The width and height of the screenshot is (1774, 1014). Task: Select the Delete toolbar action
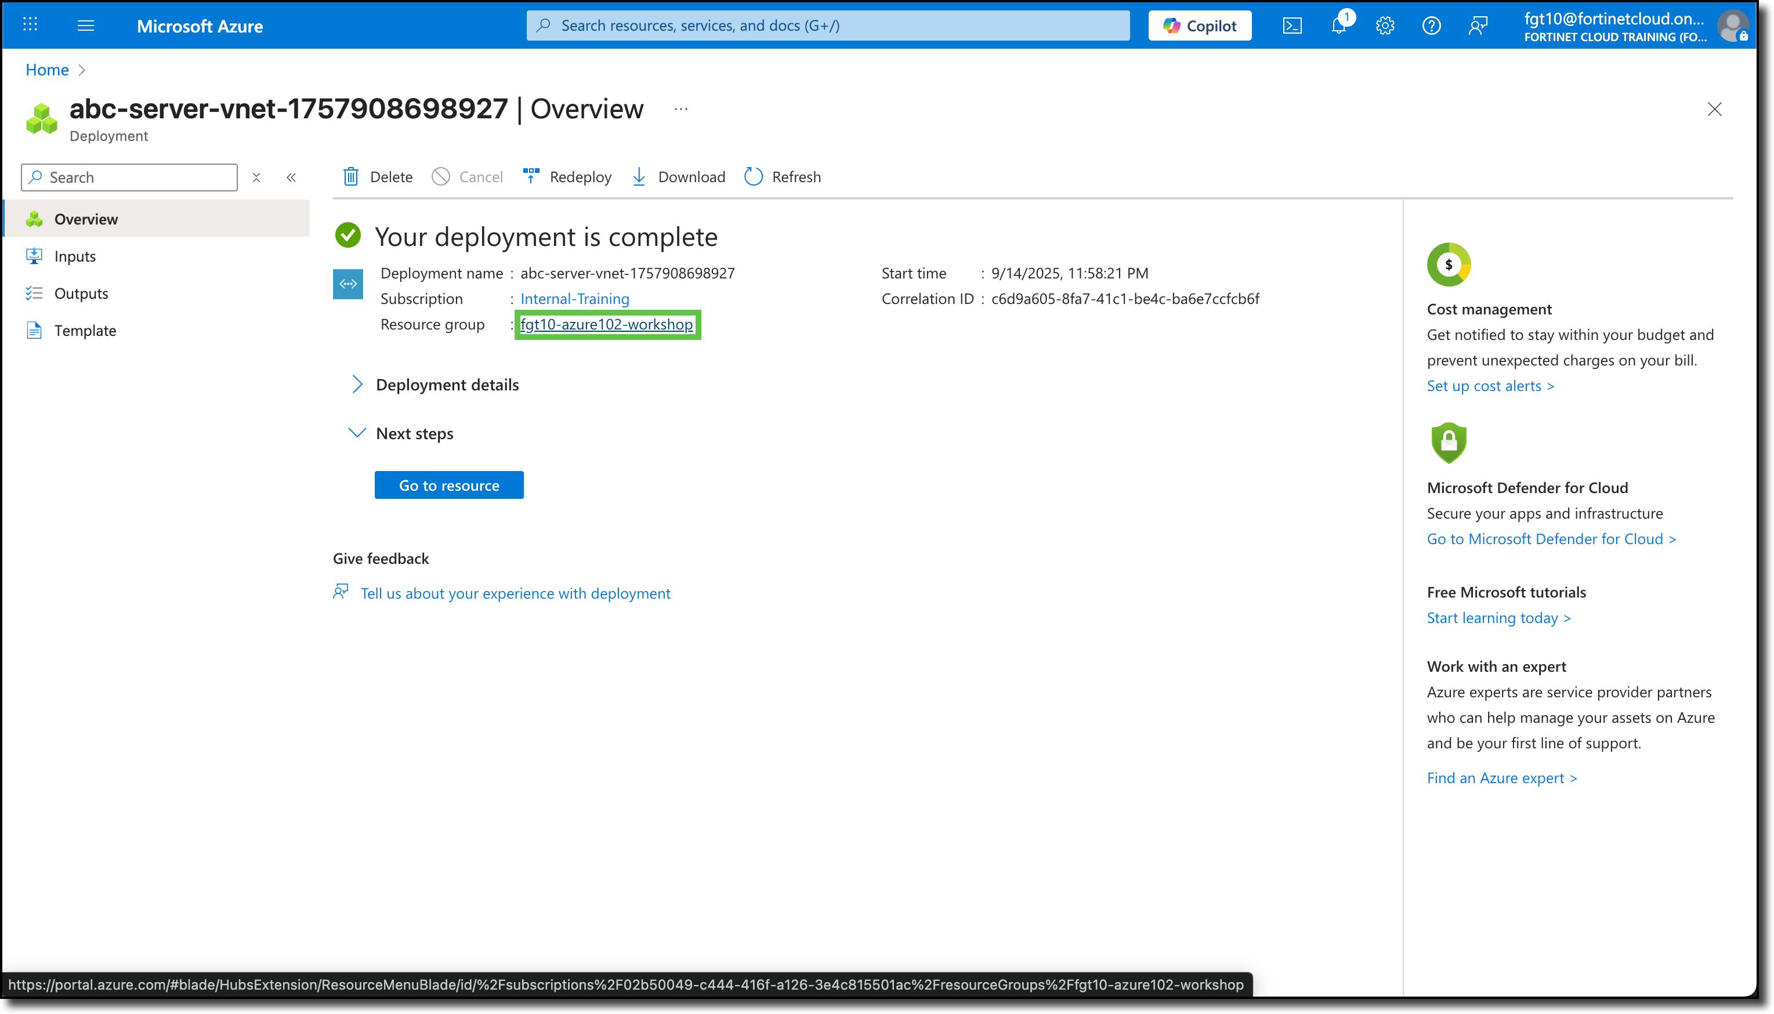point(375,176)
